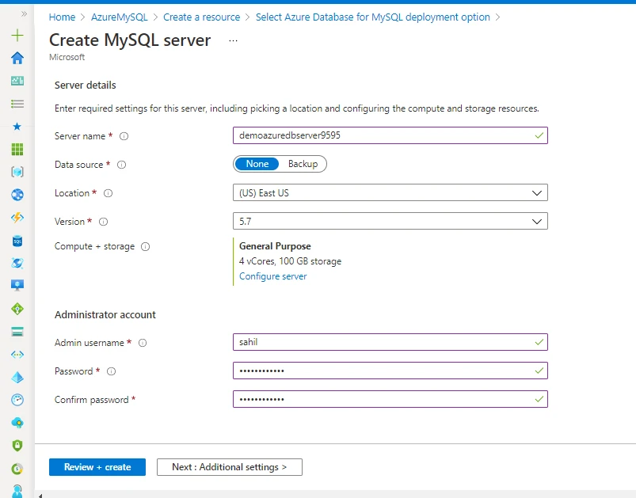636x498 pixels.
Task: Open the Virtual machines icon
Action: [x=16, y=285]
